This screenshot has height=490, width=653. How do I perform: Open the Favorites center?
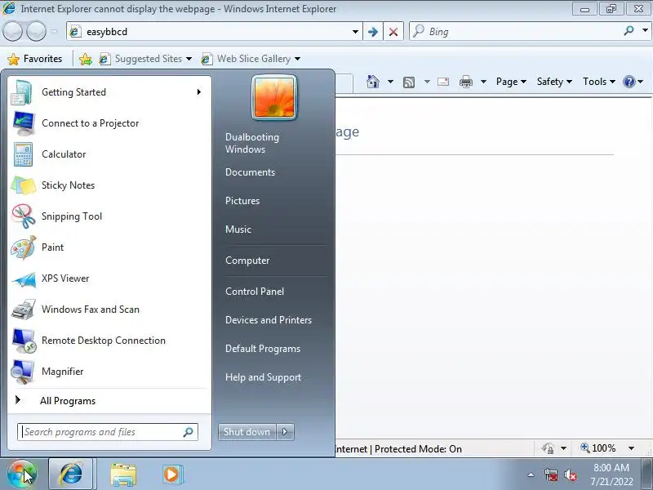click(x=35, y=59)
